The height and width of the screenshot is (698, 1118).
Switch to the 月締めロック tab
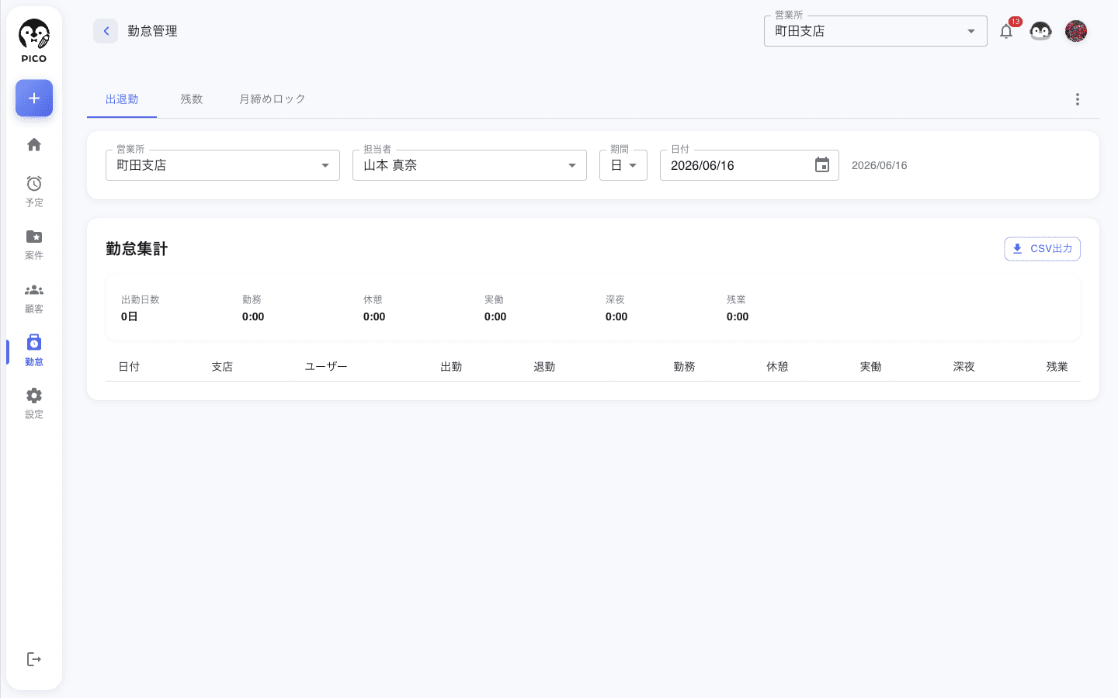pos(273,99)
